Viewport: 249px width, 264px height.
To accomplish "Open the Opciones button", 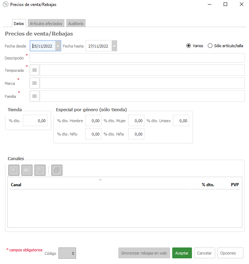I will pyautogui.click(x=230, y=253).
